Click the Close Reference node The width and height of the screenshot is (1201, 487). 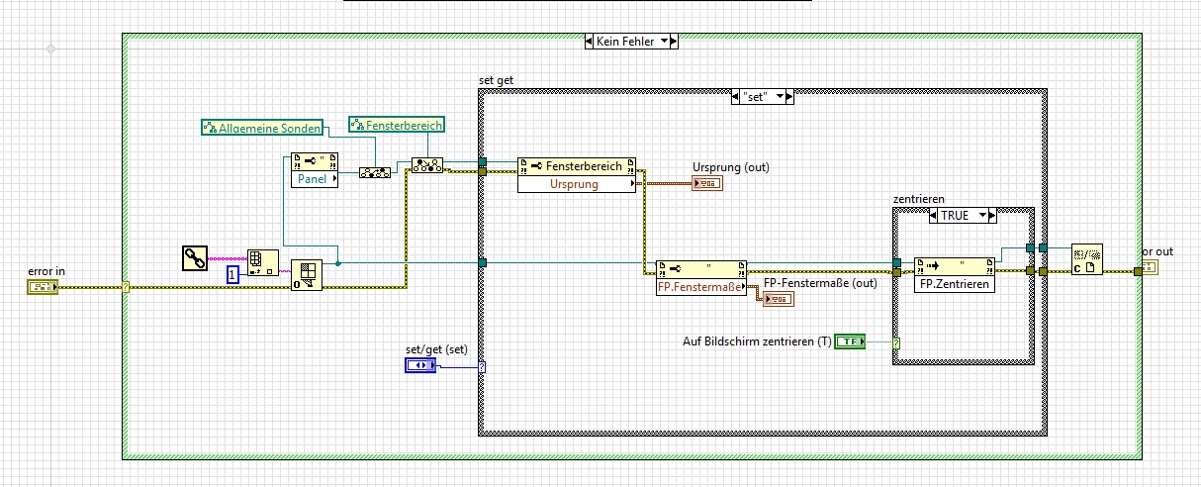(1086, 259)
